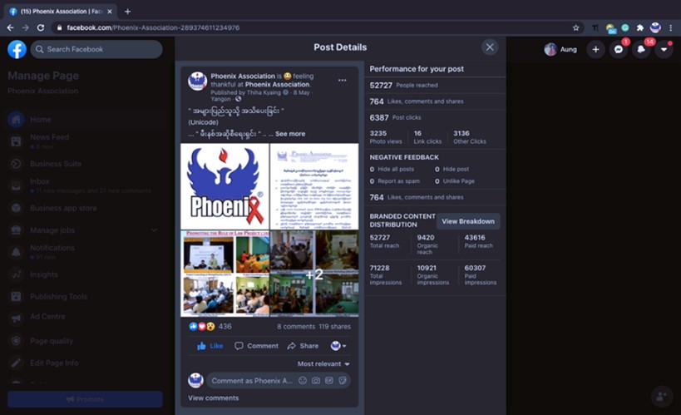Click the Share button

point(303,346)
